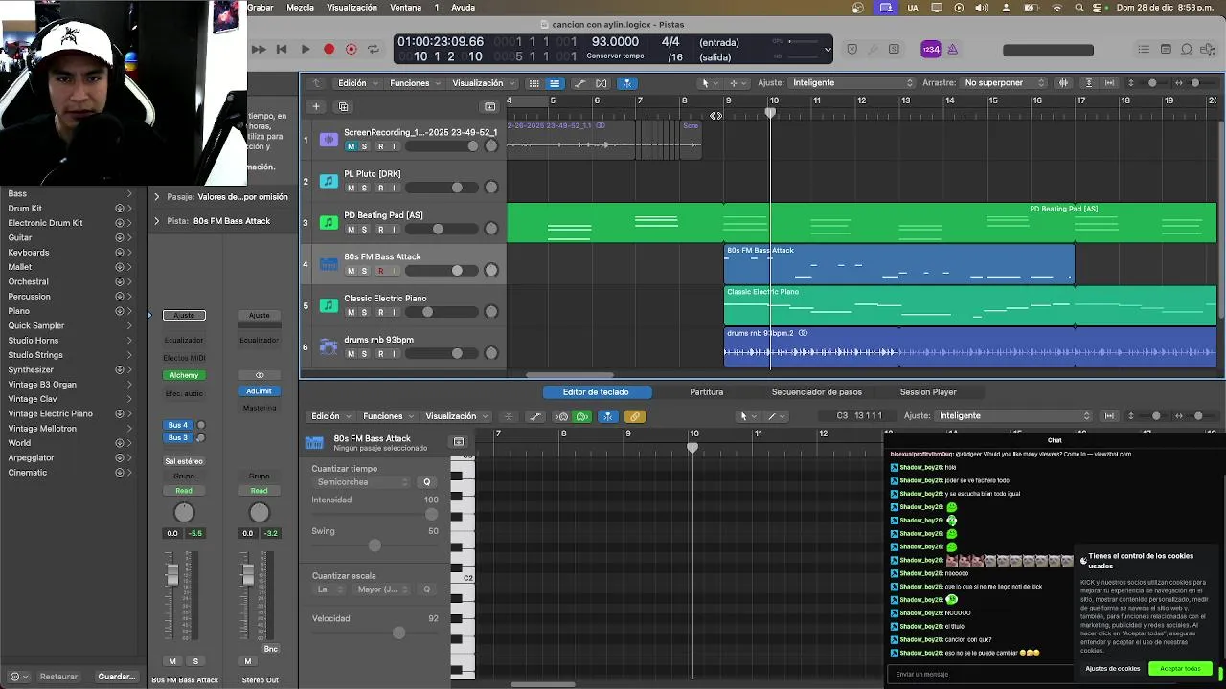The height and width of the screenshot is (689, 1226).
Task: Click the fast forward transport button
Action: point(259,49)
